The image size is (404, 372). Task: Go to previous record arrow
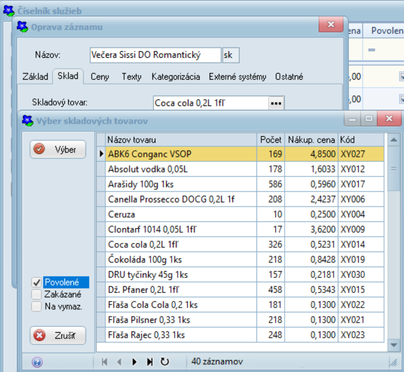[x=119, y=362]
